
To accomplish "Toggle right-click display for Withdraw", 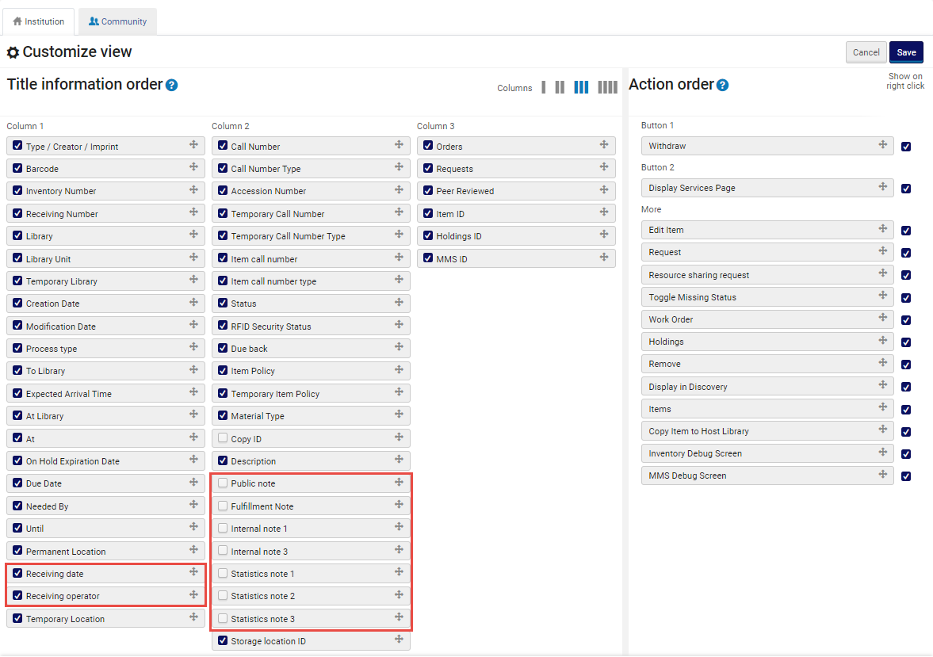I will [x=905, y=147].
